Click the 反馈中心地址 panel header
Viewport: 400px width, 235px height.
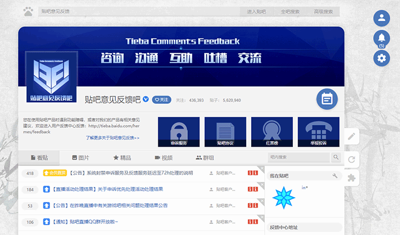pos(304,227)
